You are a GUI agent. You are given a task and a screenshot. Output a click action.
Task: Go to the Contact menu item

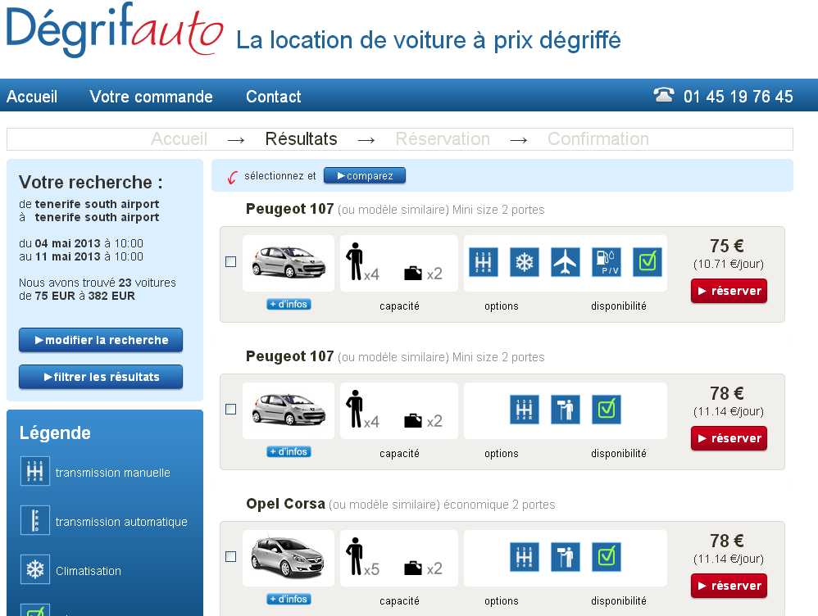pos(273,97)
